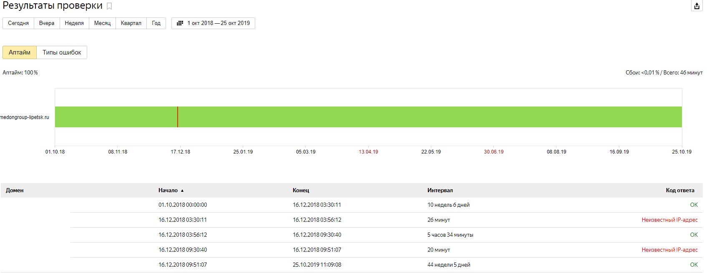
Task: Sort table by Интервал column
Action: tap(440, 191)
